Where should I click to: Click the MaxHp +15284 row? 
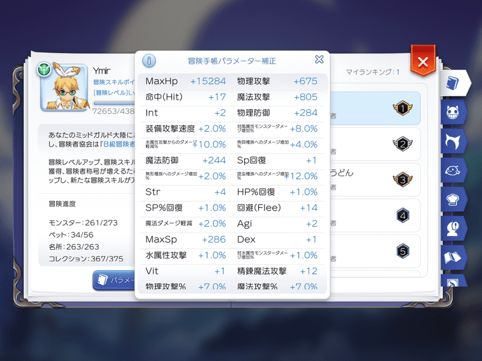click(186, 81)
